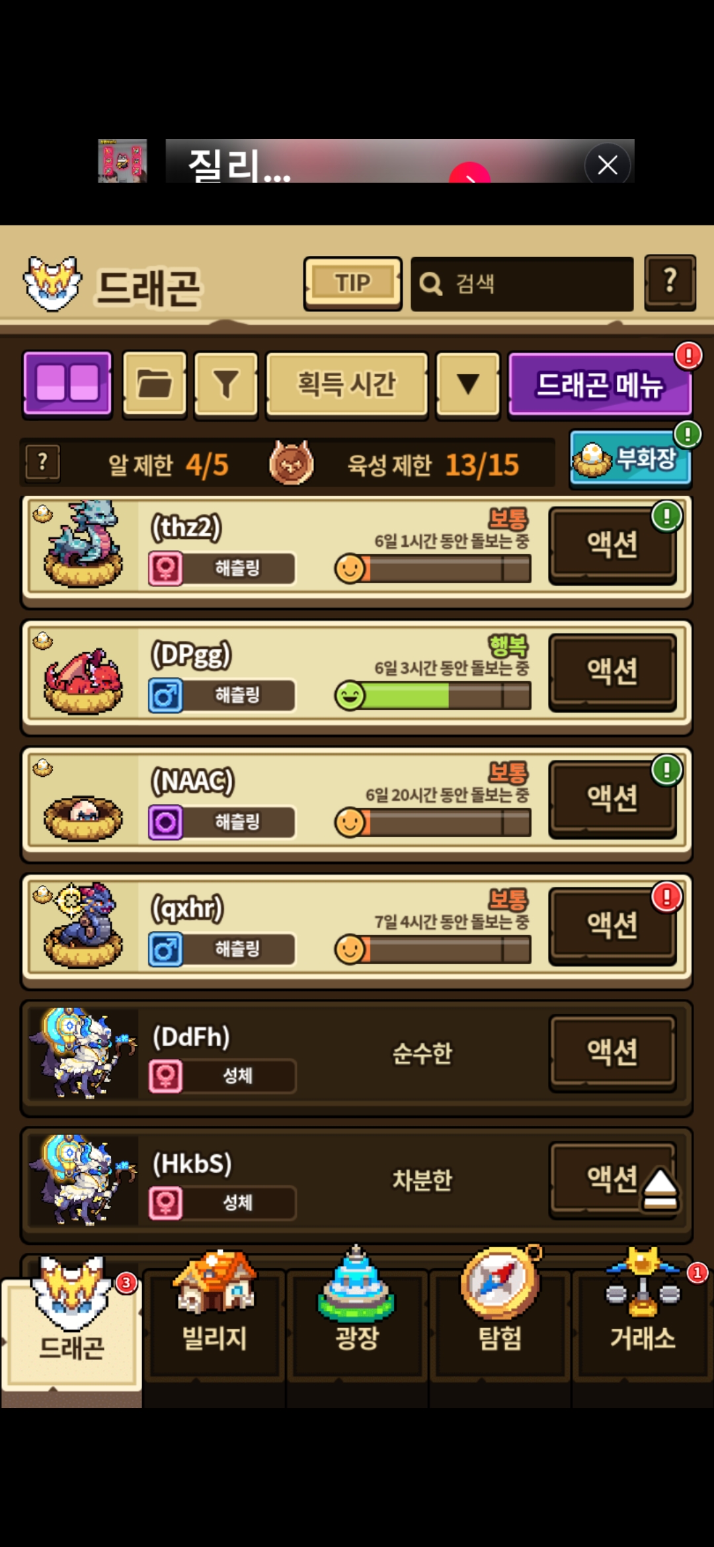The image size is (714, 1547).
Task: Click the happiness bar of DPgg
Action: (434, 695)
